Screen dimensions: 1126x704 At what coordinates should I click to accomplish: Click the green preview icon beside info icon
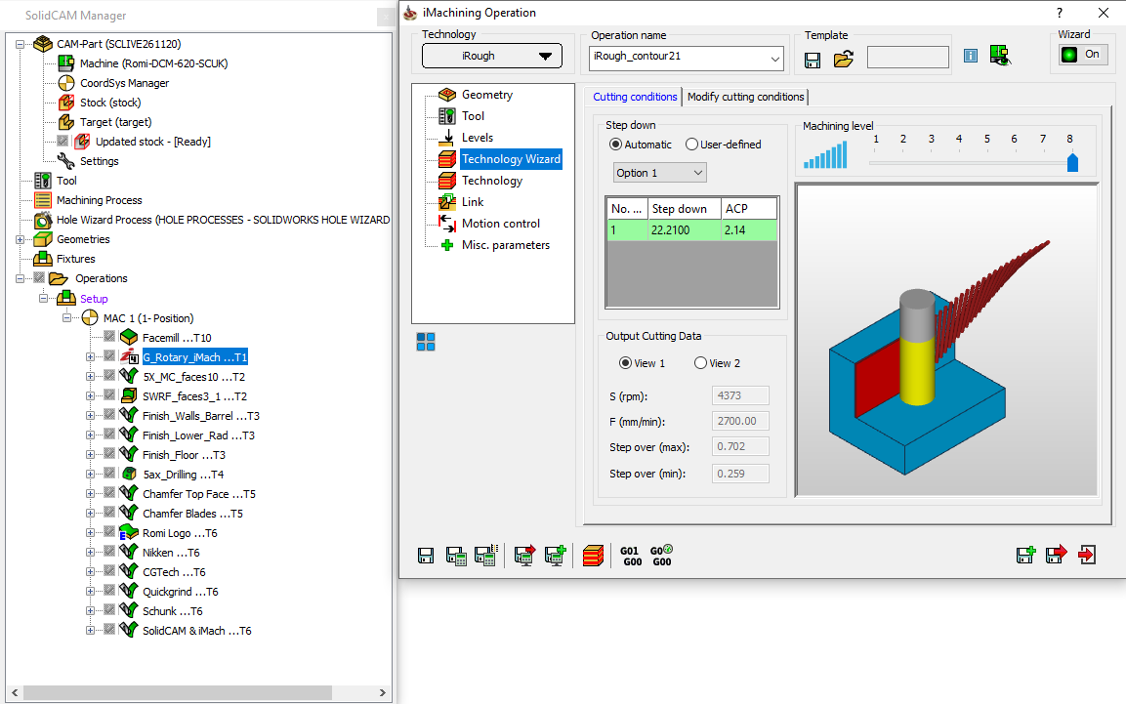[x=999, y=56]
